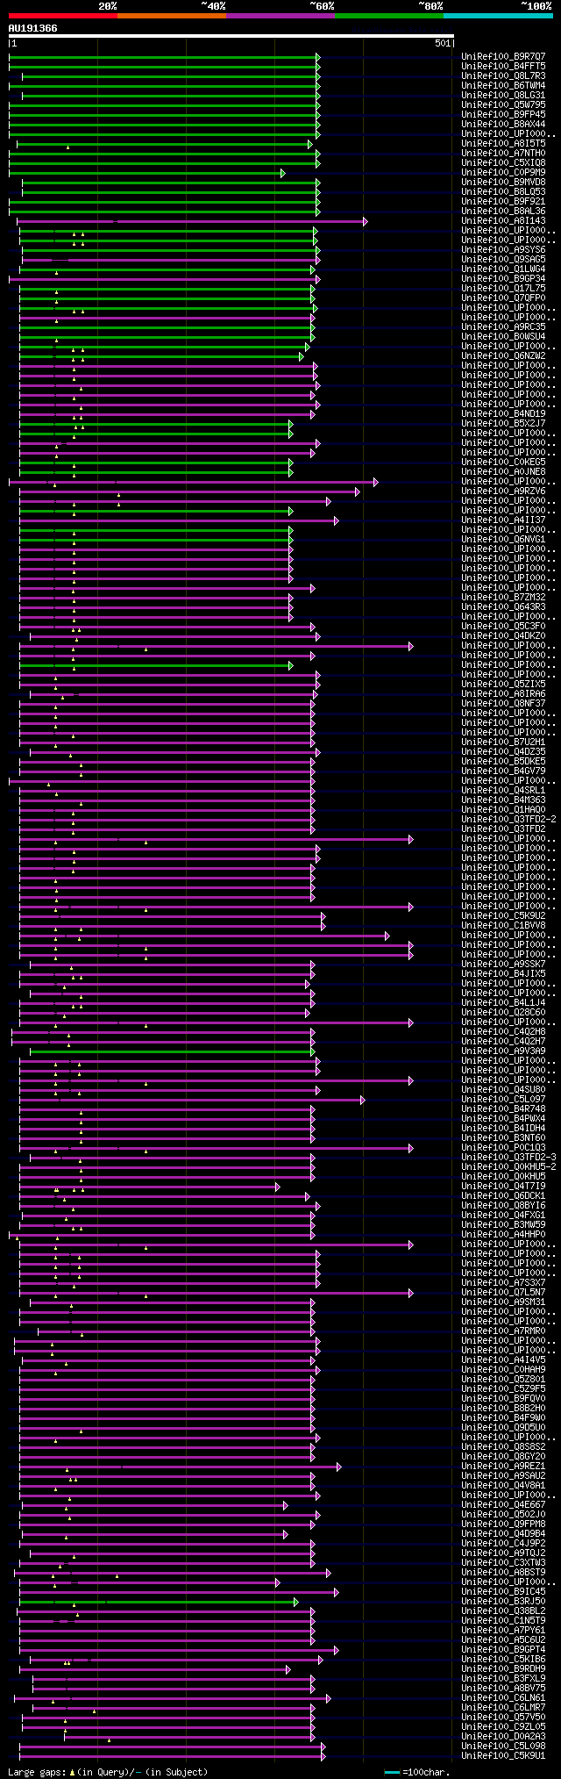The width and height of the screenshot is (561, 1779).
Task: Select the UniRef100_C4Q2H8 label
Action: coord(503,1032)
